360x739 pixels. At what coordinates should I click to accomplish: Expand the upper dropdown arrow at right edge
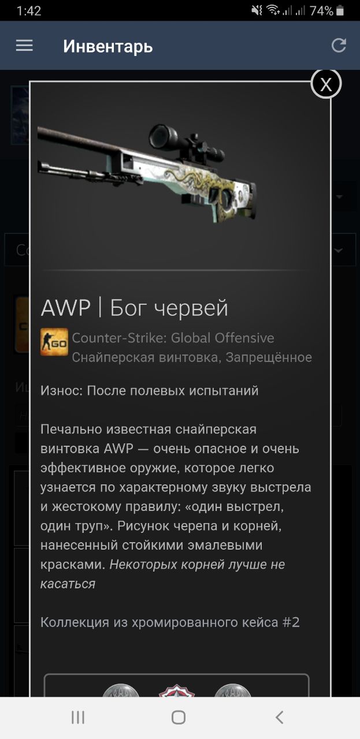coord(339,197)
